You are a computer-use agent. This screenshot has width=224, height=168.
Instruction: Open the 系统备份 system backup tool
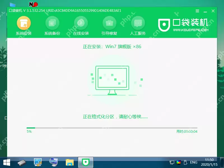[x=52, y=24]
